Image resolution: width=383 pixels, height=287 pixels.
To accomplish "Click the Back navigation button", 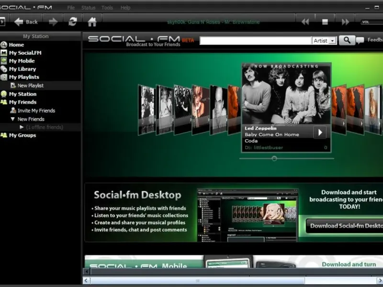I will tap(26, 22).
